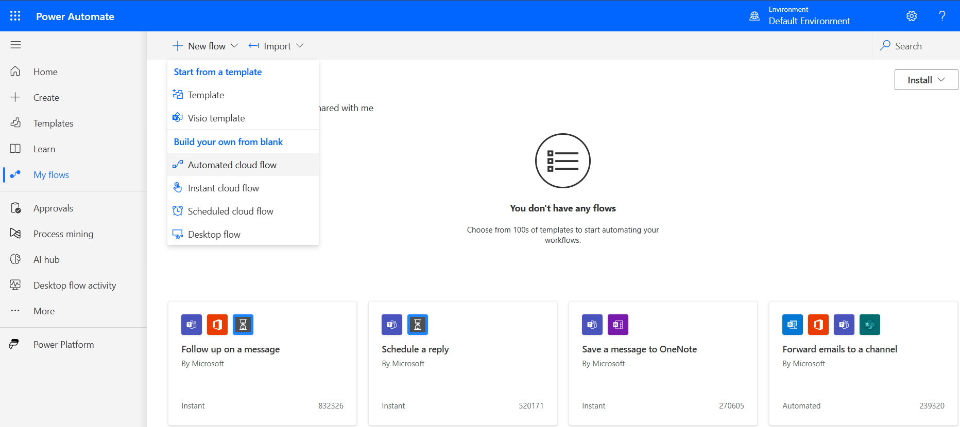Click the Instant cloud flow touch icon
960x427 pixels.
click(x=178, y=188)
